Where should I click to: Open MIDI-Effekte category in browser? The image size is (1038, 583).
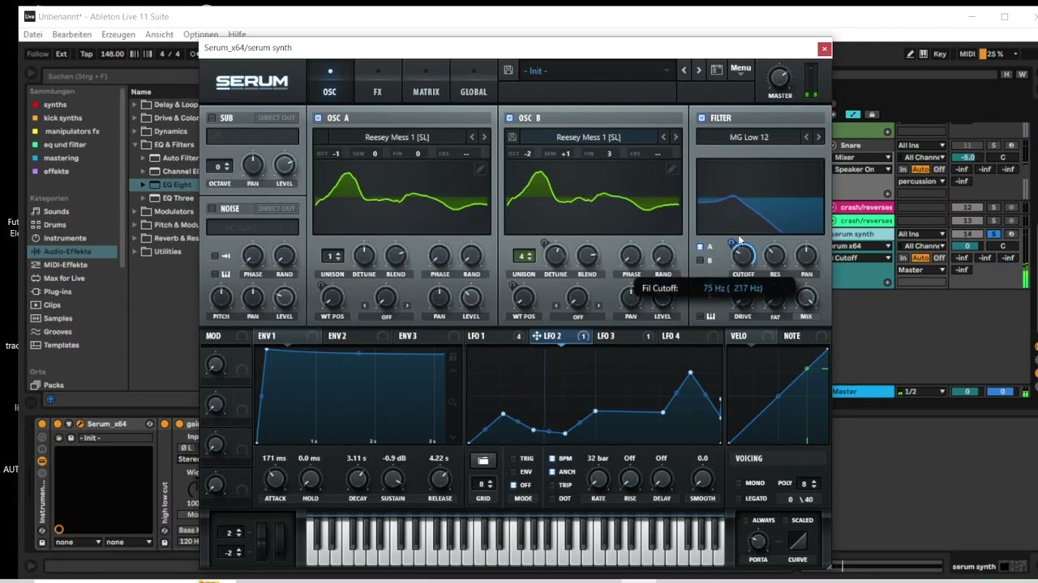click(x=65, y=265)
